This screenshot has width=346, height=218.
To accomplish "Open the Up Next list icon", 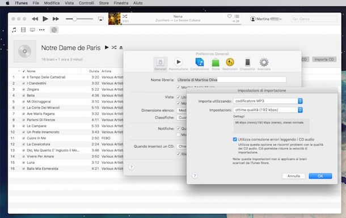I will point(237,16).
